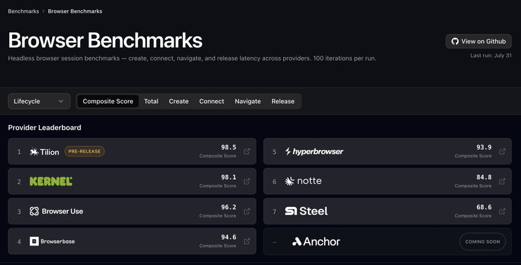Open the Kernel external link icon
521x265 pixels.
click(247, 181)
